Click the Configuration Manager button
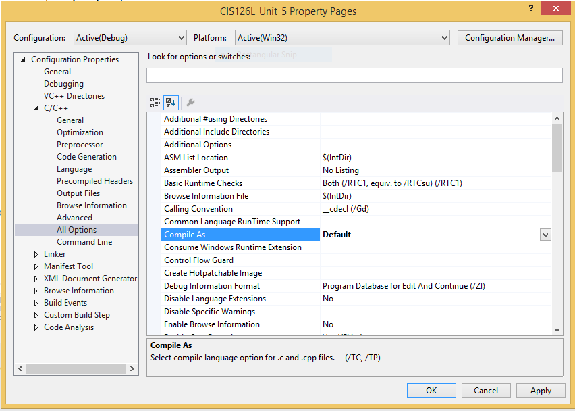Viewport: 575px width, 411px height. [510, 38]
